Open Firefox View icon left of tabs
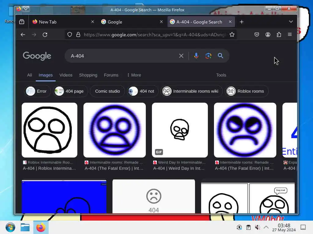This screenshot has height=234, width=313. (x=22, y=22)
